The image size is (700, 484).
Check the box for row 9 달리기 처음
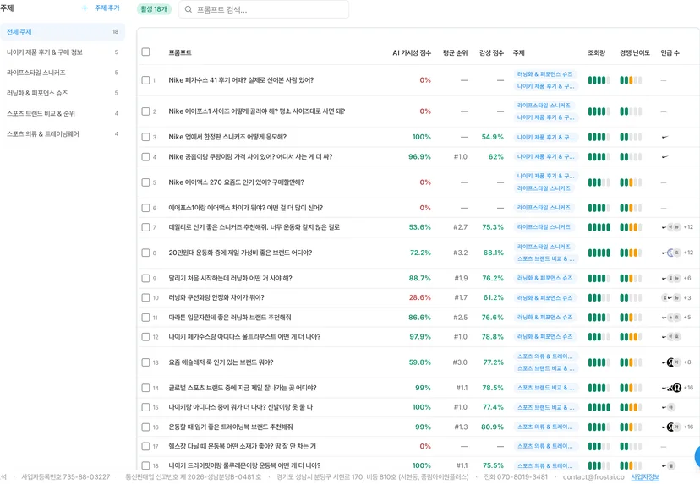point(145,278)
